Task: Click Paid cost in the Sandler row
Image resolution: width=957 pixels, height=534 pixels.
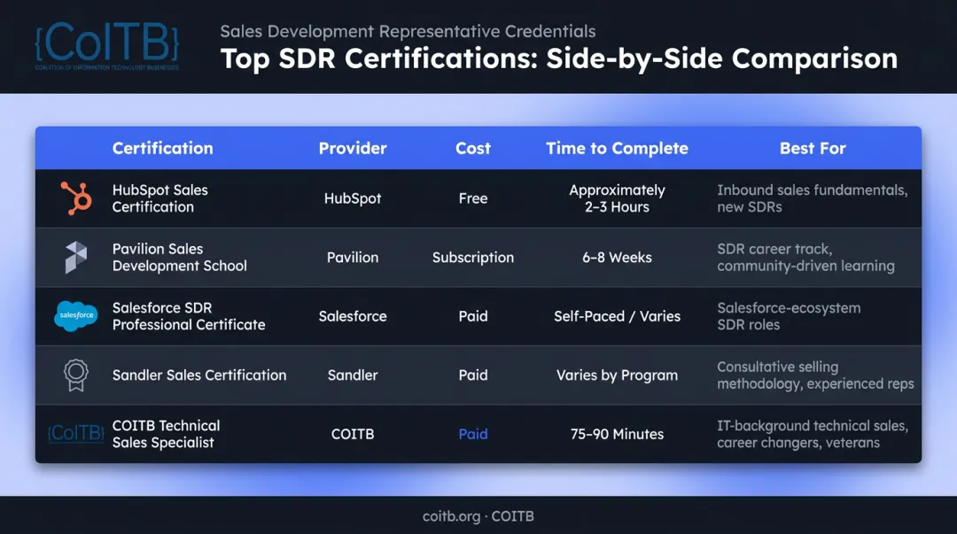Action: pyautogui.click(x=473, y=375)
